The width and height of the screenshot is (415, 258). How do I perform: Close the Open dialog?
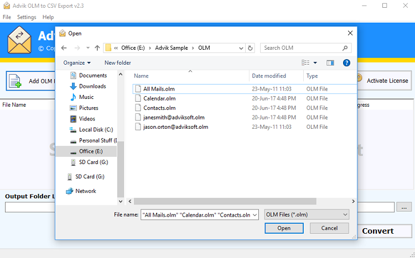(350, 33)
